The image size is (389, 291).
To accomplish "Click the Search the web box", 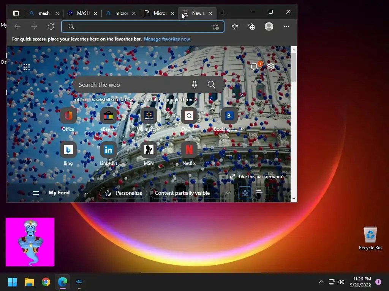I will (149, 84).
